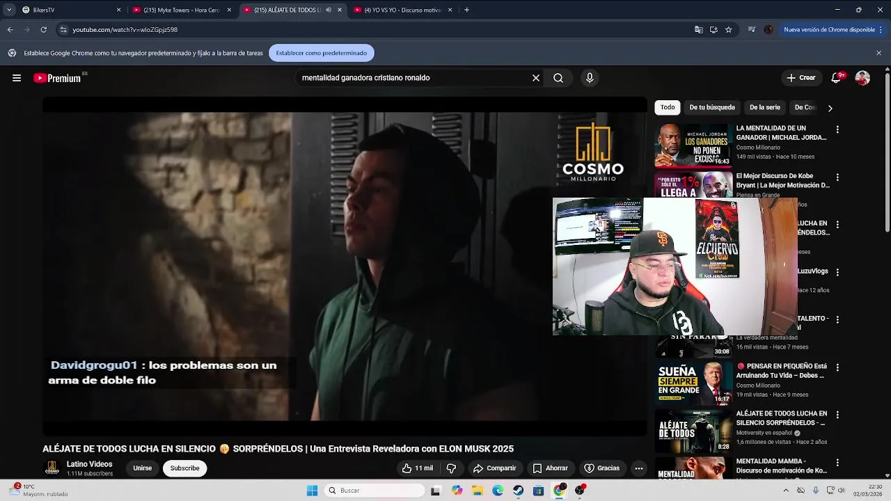Reload the current page
This screenshot has height=501, width=891.
pyautogui.click(x=43, y=30)
